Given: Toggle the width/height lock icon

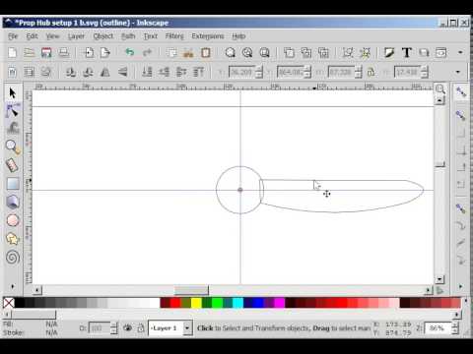Looking at the screenshot, I should (x=371, y=72).
